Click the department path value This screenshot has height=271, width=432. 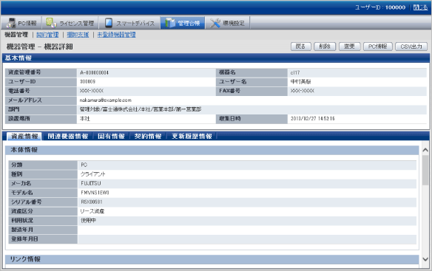pos(141,109)
